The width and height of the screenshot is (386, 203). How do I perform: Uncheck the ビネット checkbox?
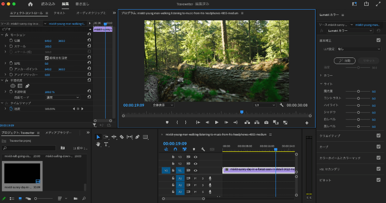[378, 179]
